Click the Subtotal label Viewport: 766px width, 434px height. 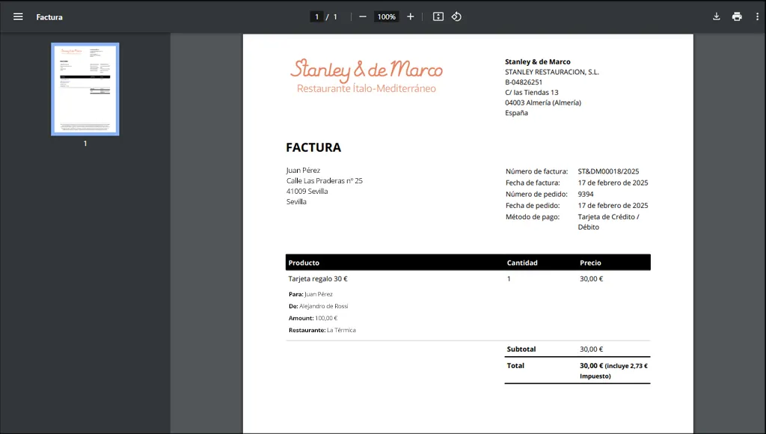(521, 349)
